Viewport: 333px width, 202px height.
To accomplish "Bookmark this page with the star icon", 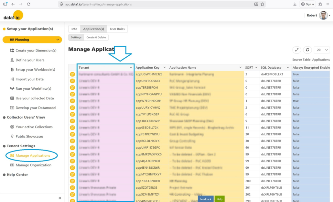I will (263, 4).
